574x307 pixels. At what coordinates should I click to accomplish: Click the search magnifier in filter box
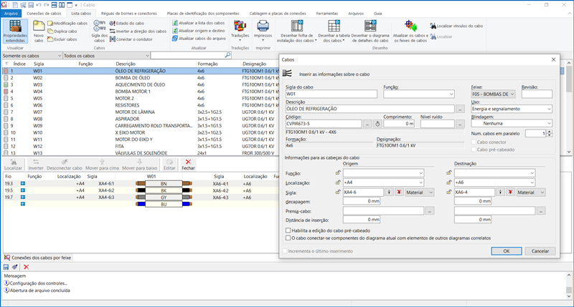point(228,55)
